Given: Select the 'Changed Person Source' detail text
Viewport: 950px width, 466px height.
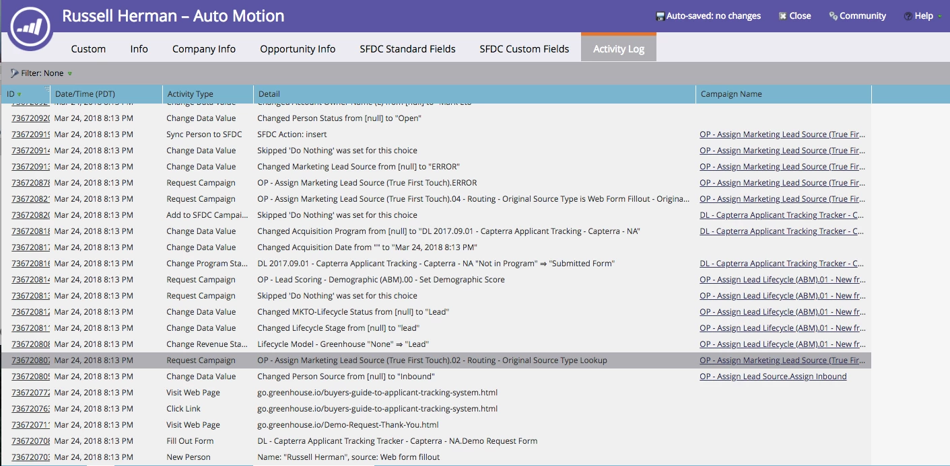Looking at the screenshot, I should tap(345, 377).
